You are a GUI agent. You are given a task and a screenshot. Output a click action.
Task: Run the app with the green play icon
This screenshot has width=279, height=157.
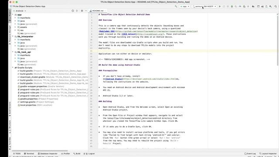click(220, 7)
